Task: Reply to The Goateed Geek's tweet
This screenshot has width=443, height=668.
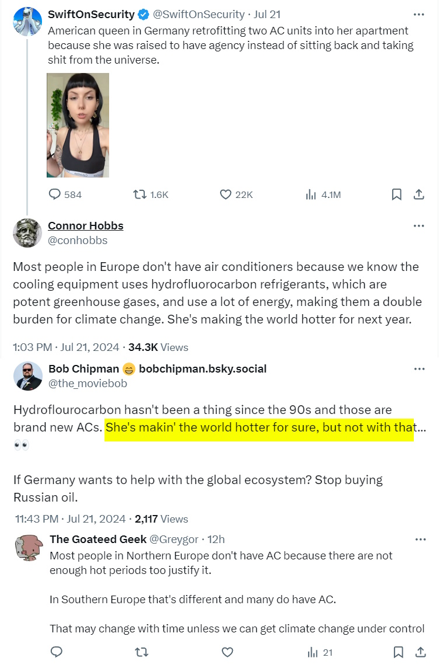Action: click(57, 652)
